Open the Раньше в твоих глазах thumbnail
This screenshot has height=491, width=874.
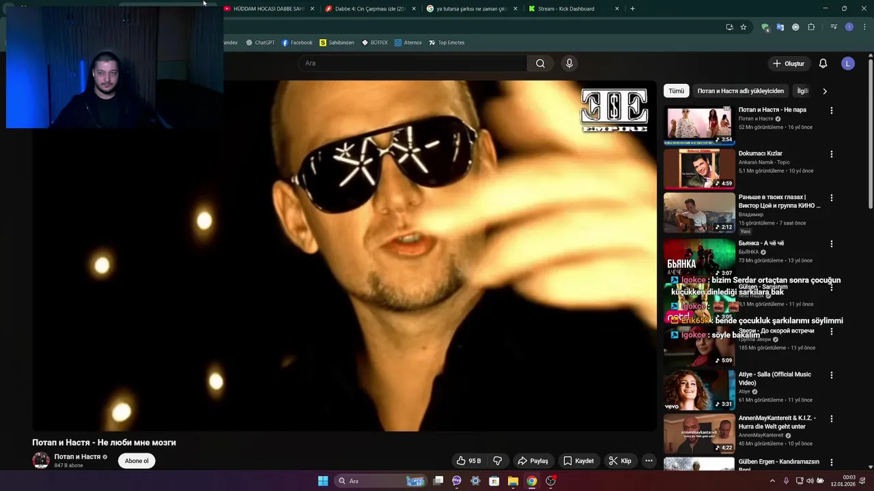699,212
